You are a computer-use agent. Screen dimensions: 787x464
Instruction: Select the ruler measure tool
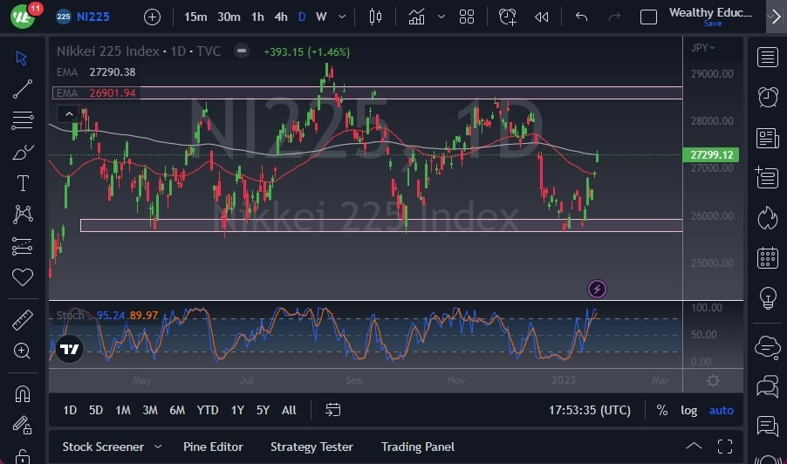(23, 320)
